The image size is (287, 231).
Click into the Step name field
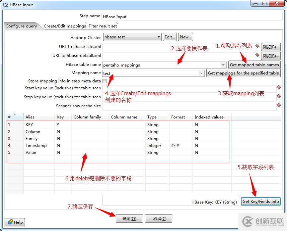192,17
